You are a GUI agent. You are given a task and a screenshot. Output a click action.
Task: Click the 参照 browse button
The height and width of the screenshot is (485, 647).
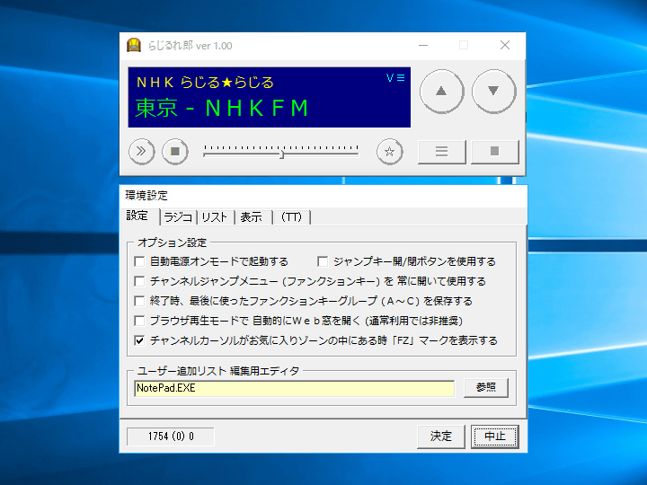(485, 388)
